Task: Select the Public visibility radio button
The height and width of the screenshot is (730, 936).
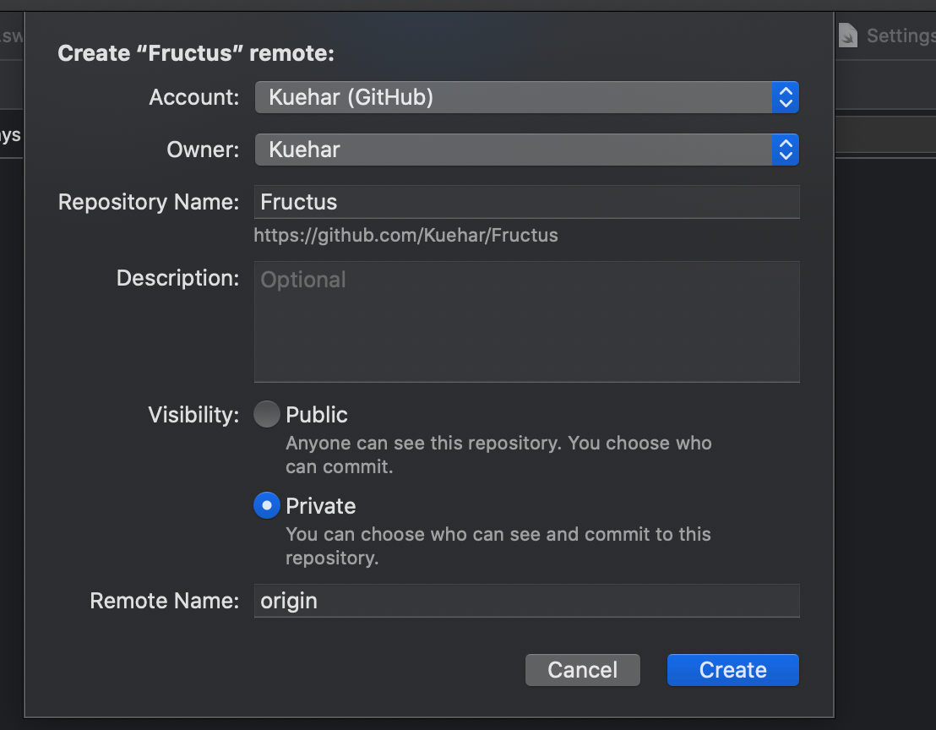Action: coord(267,414)
